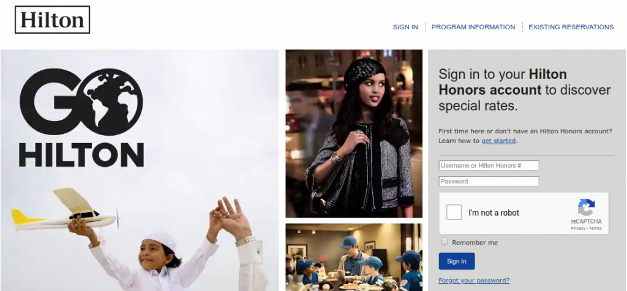Open the Forgot your password link
This screenshot has width=627, height=291.
pyautogui.click(x=474, y=281)
